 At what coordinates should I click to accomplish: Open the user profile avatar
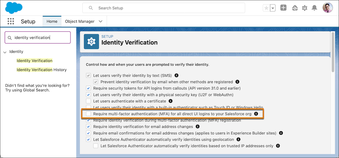pyautogui.click(x=327, y=8)
